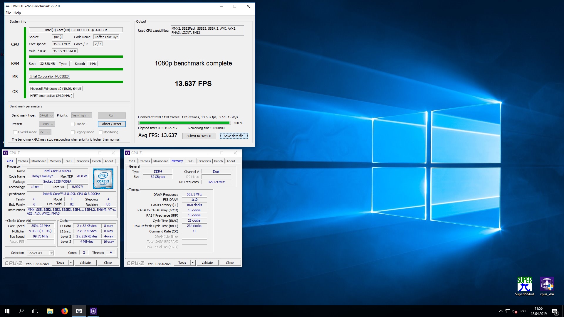Open the Benchmark type 64-bit dropdown
The image size is (564, 317).
click(46, 115)
